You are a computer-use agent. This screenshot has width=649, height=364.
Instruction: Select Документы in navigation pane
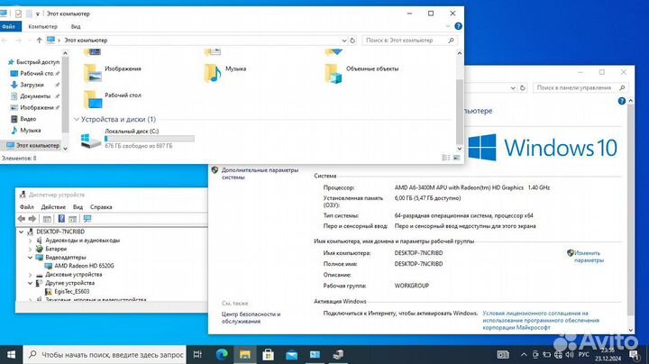click(35, 96)
